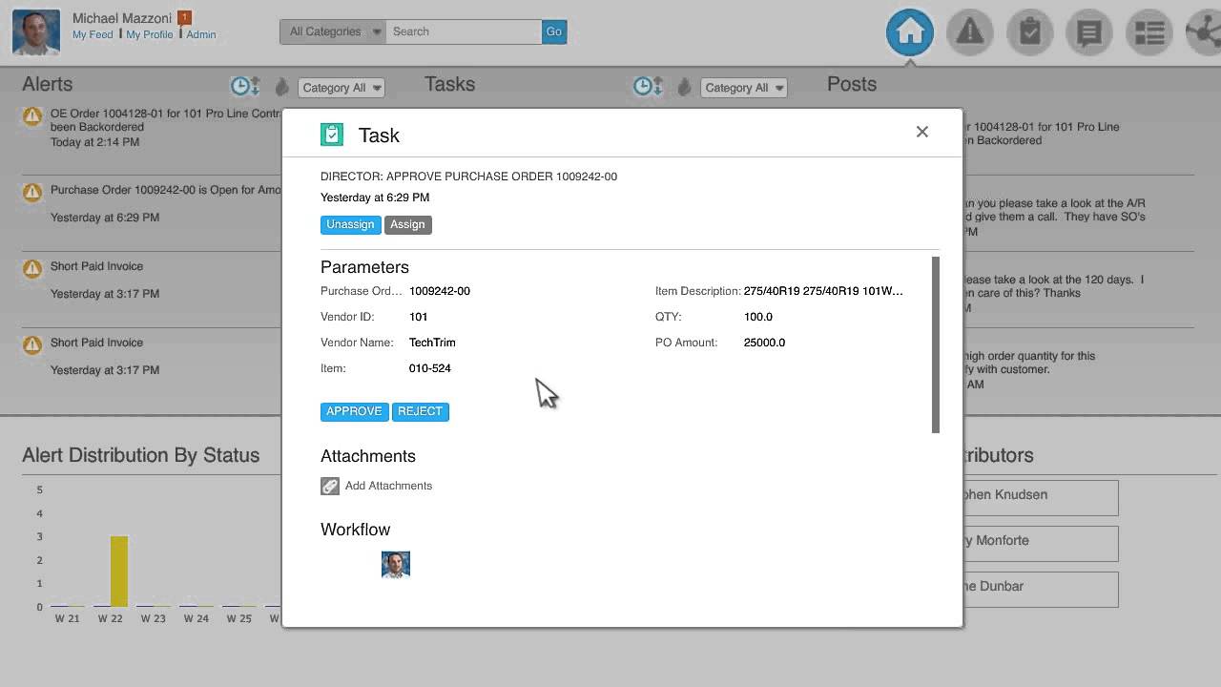This screenshot has width=1221, height=687.
Task: Click the Item value 010-524
Action: 430,368
